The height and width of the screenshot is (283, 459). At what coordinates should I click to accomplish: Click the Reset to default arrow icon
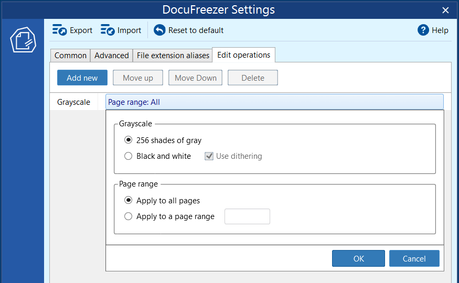coord(159,30)
